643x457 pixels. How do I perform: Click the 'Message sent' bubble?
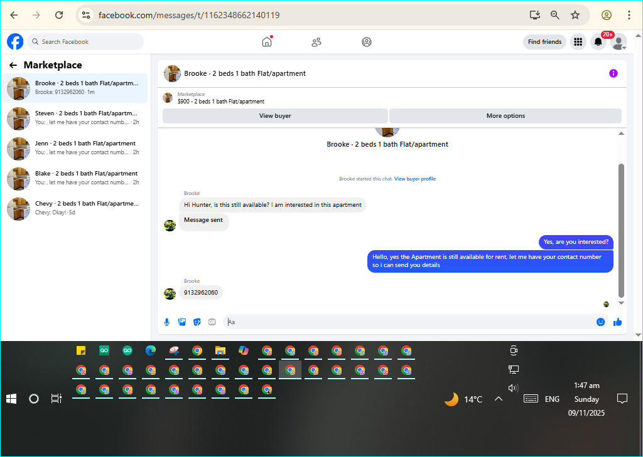click(x=204, y=221)
